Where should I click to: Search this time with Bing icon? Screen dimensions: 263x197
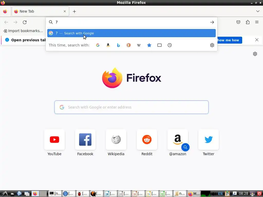coord(118,45)
